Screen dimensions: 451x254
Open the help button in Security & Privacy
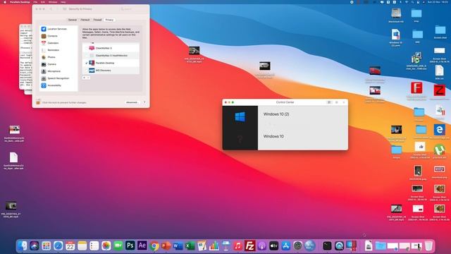(144, 102)
